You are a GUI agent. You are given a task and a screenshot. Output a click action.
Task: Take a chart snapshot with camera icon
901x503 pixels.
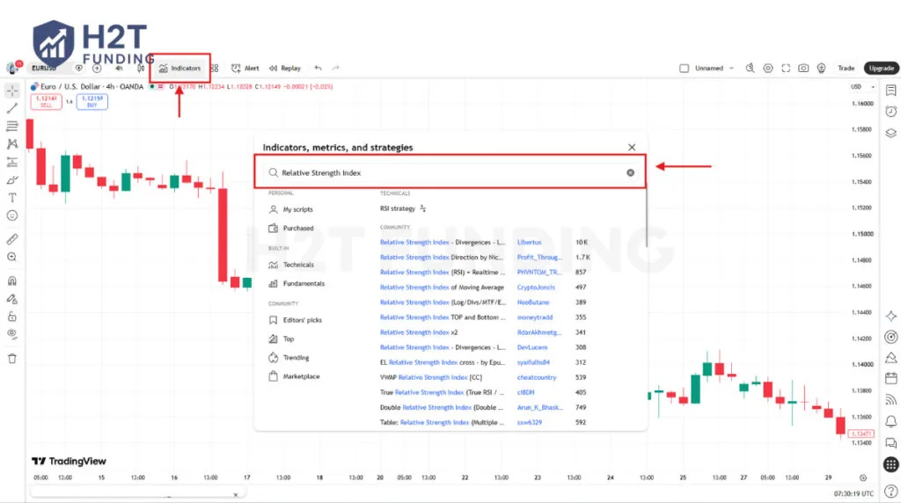803,69
